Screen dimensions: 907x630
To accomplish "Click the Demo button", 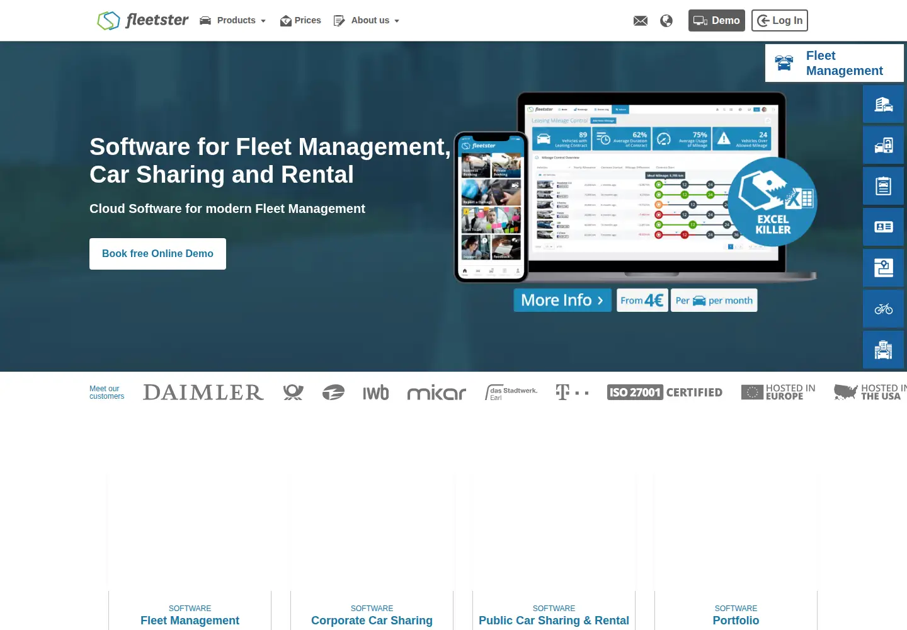I will pyautogui.click(x=717, y=20).
